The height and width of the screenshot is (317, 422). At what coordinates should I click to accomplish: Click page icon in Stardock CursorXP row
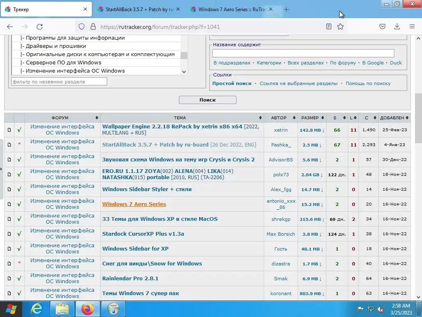pyautogui.click(x=9, y=234)
